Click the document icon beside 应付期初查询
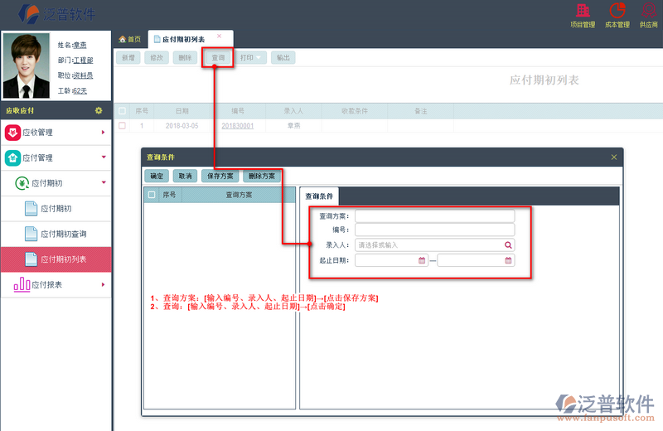 click(31, 234)
